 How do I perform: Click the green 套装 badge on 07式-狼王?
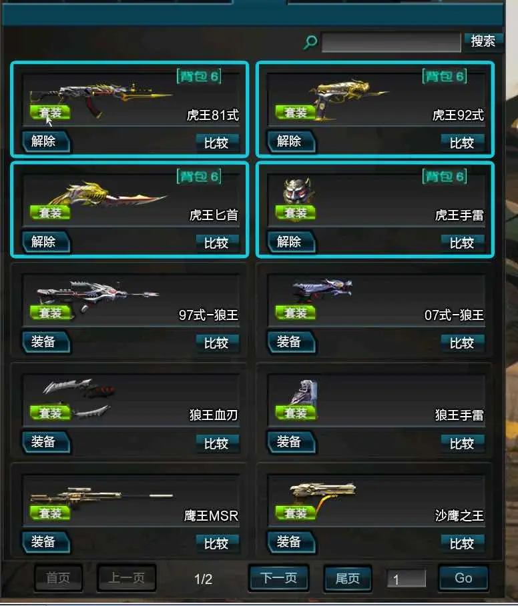295,313
